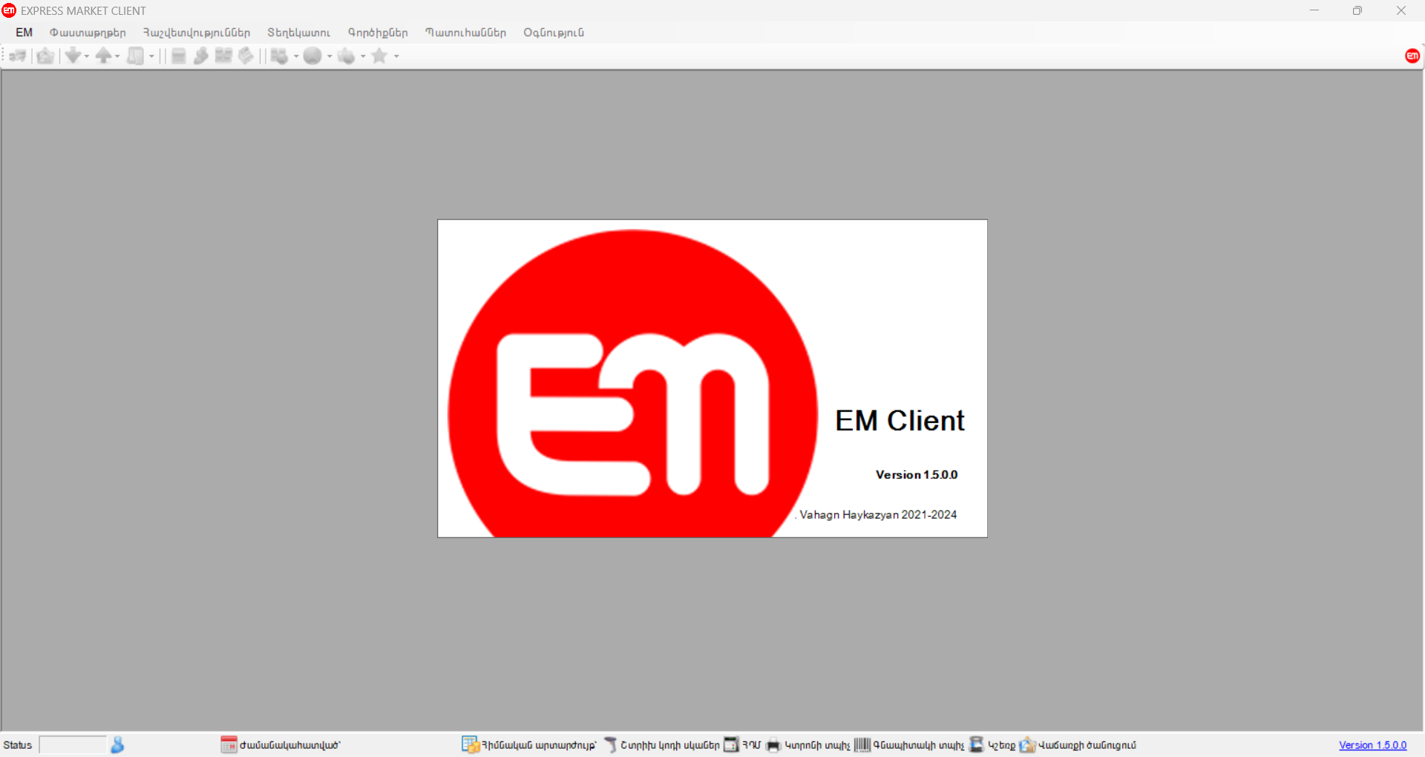Open the Հաշվետվություններ menu
Viewport: 1425px width, 757px height.
coord(197,33)
